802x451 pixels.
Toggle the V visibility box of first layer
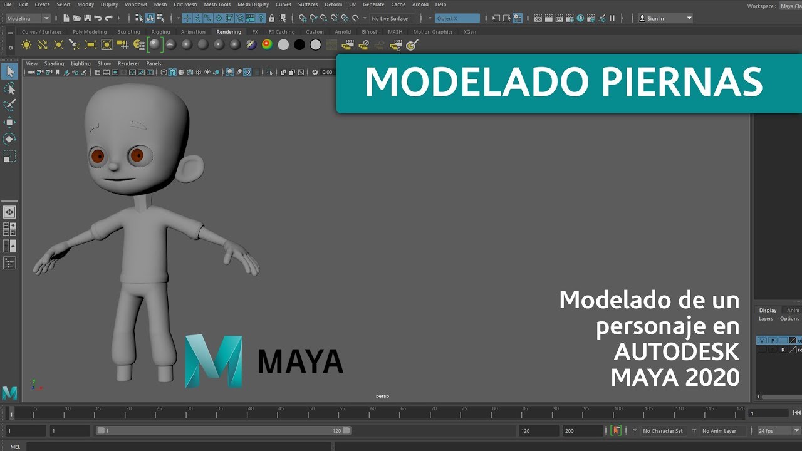762,340
